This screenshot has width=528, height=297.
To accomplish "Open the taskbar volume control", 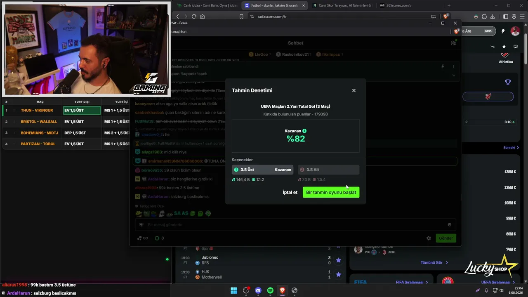I will (501, 290).
